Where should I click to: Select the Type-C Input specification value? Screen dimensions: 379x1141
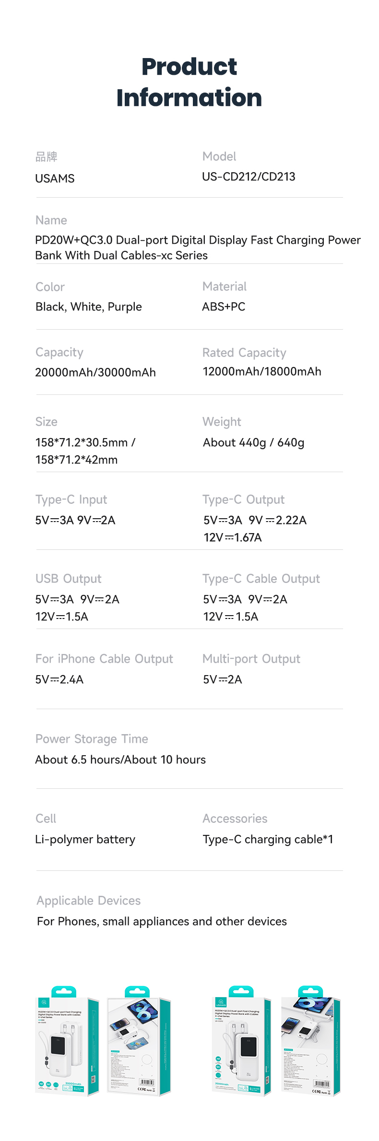75,520
